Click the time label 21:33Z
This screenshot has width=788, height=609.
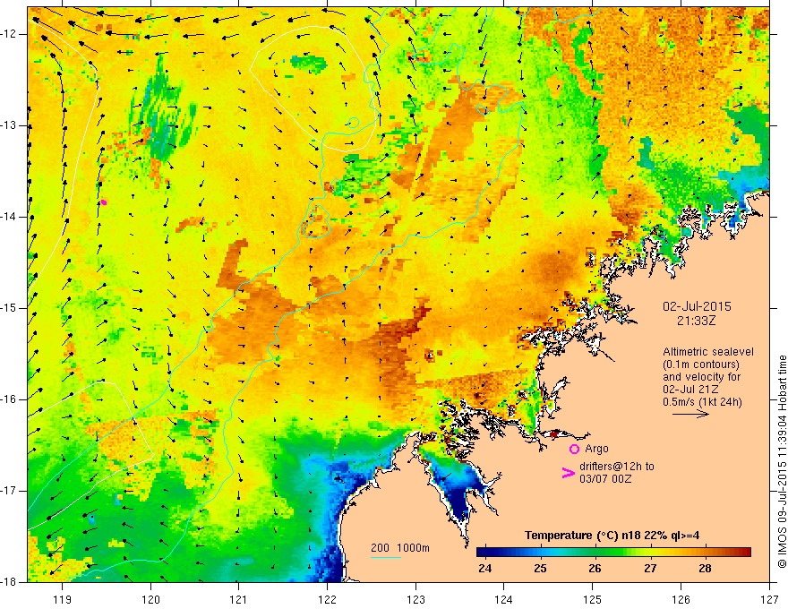pos(696,321)
